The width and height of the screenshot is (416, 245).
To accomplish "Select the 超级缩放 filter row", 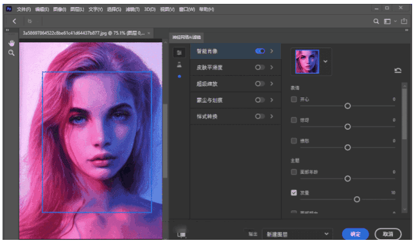I will 236,84.
